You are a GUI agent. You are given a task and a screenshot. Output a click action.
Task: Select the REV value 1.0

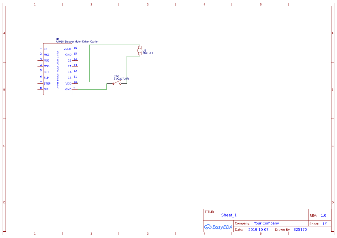click(x=323, y=215)
